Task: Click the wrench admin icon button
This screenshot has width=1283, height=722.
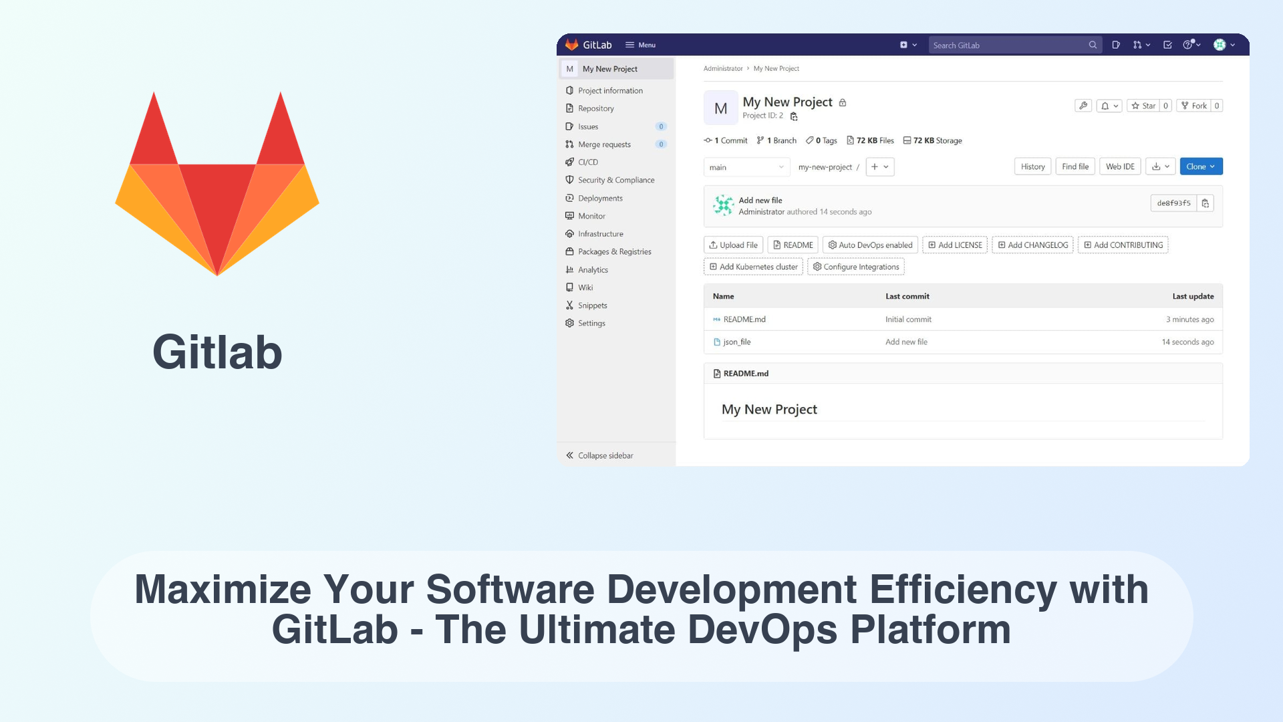Action: [x=1083, y=106]
